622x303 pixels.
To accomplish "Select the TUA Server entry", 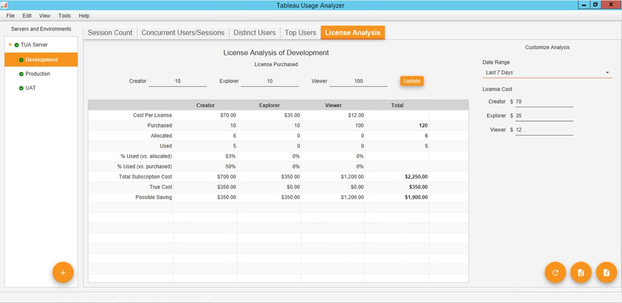I will (x=41, y=45).
